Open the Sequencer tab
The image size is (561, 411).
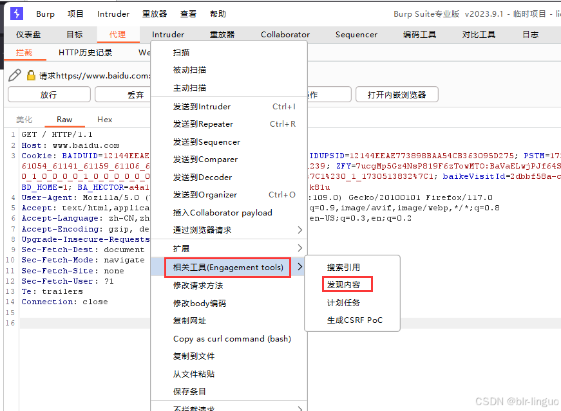[x=356, y=35]
